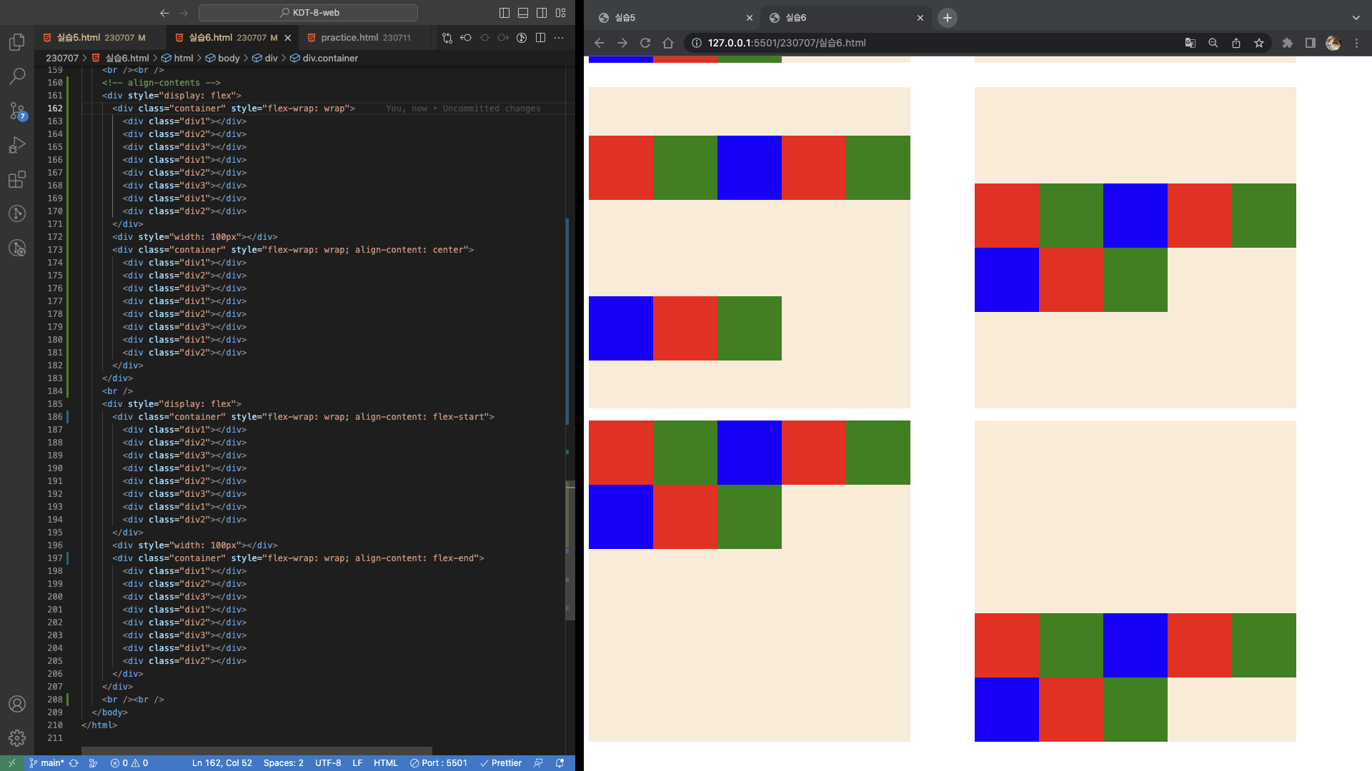Change indentation via Spaces: 2
This screenshot has width=1372, height=771.
[283, 763]
